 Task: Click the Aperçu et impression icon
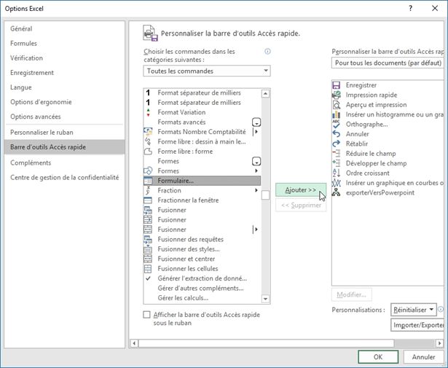(337, 105)
